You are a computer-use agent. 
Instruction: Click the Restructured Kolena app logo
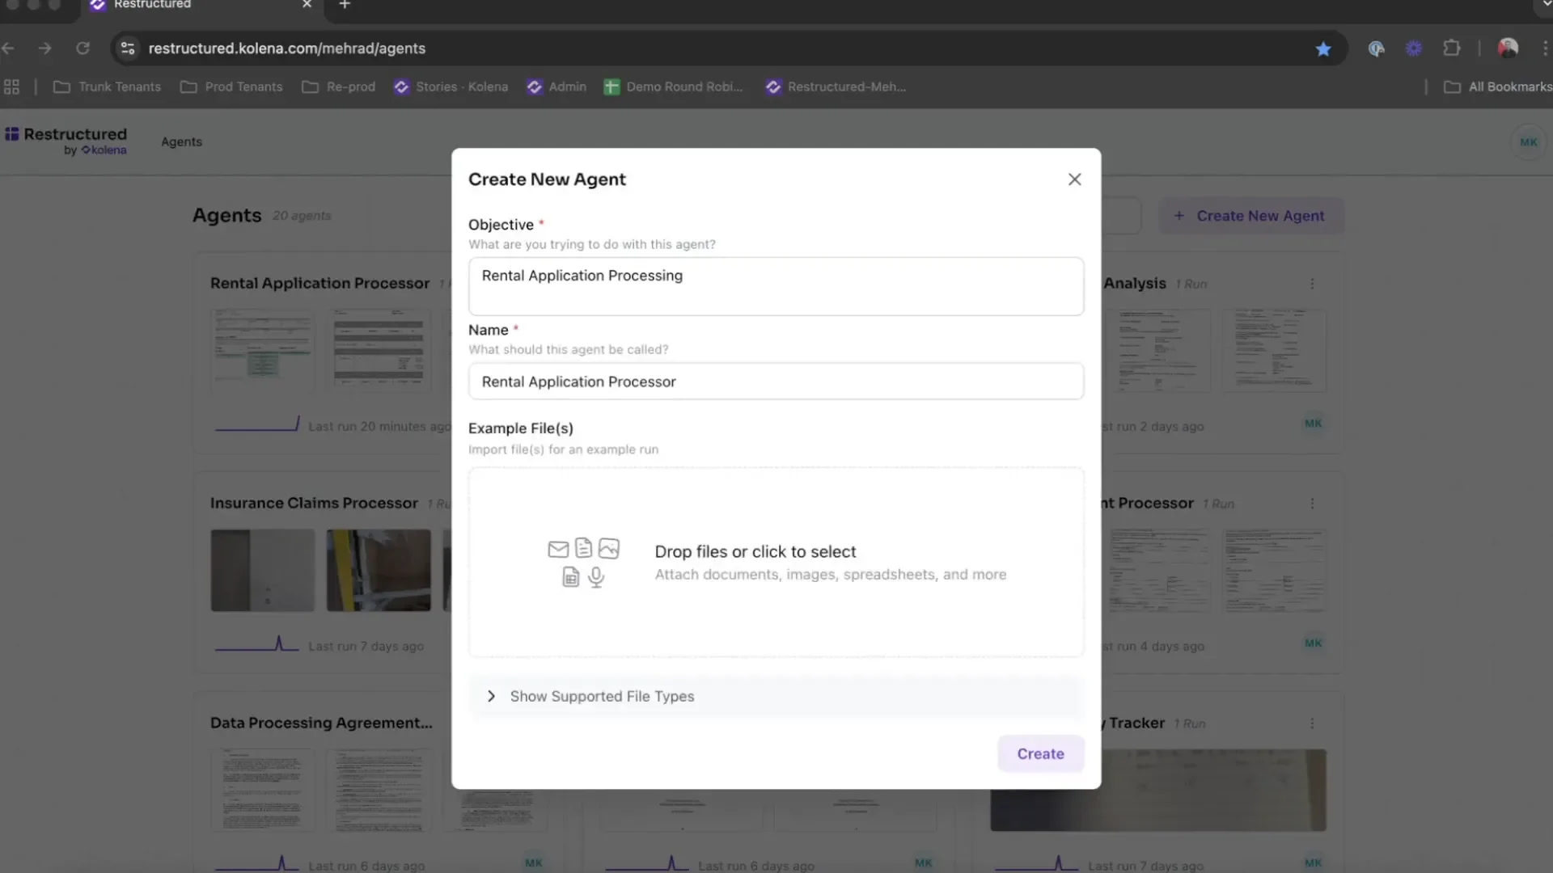(x=66, y=139)
